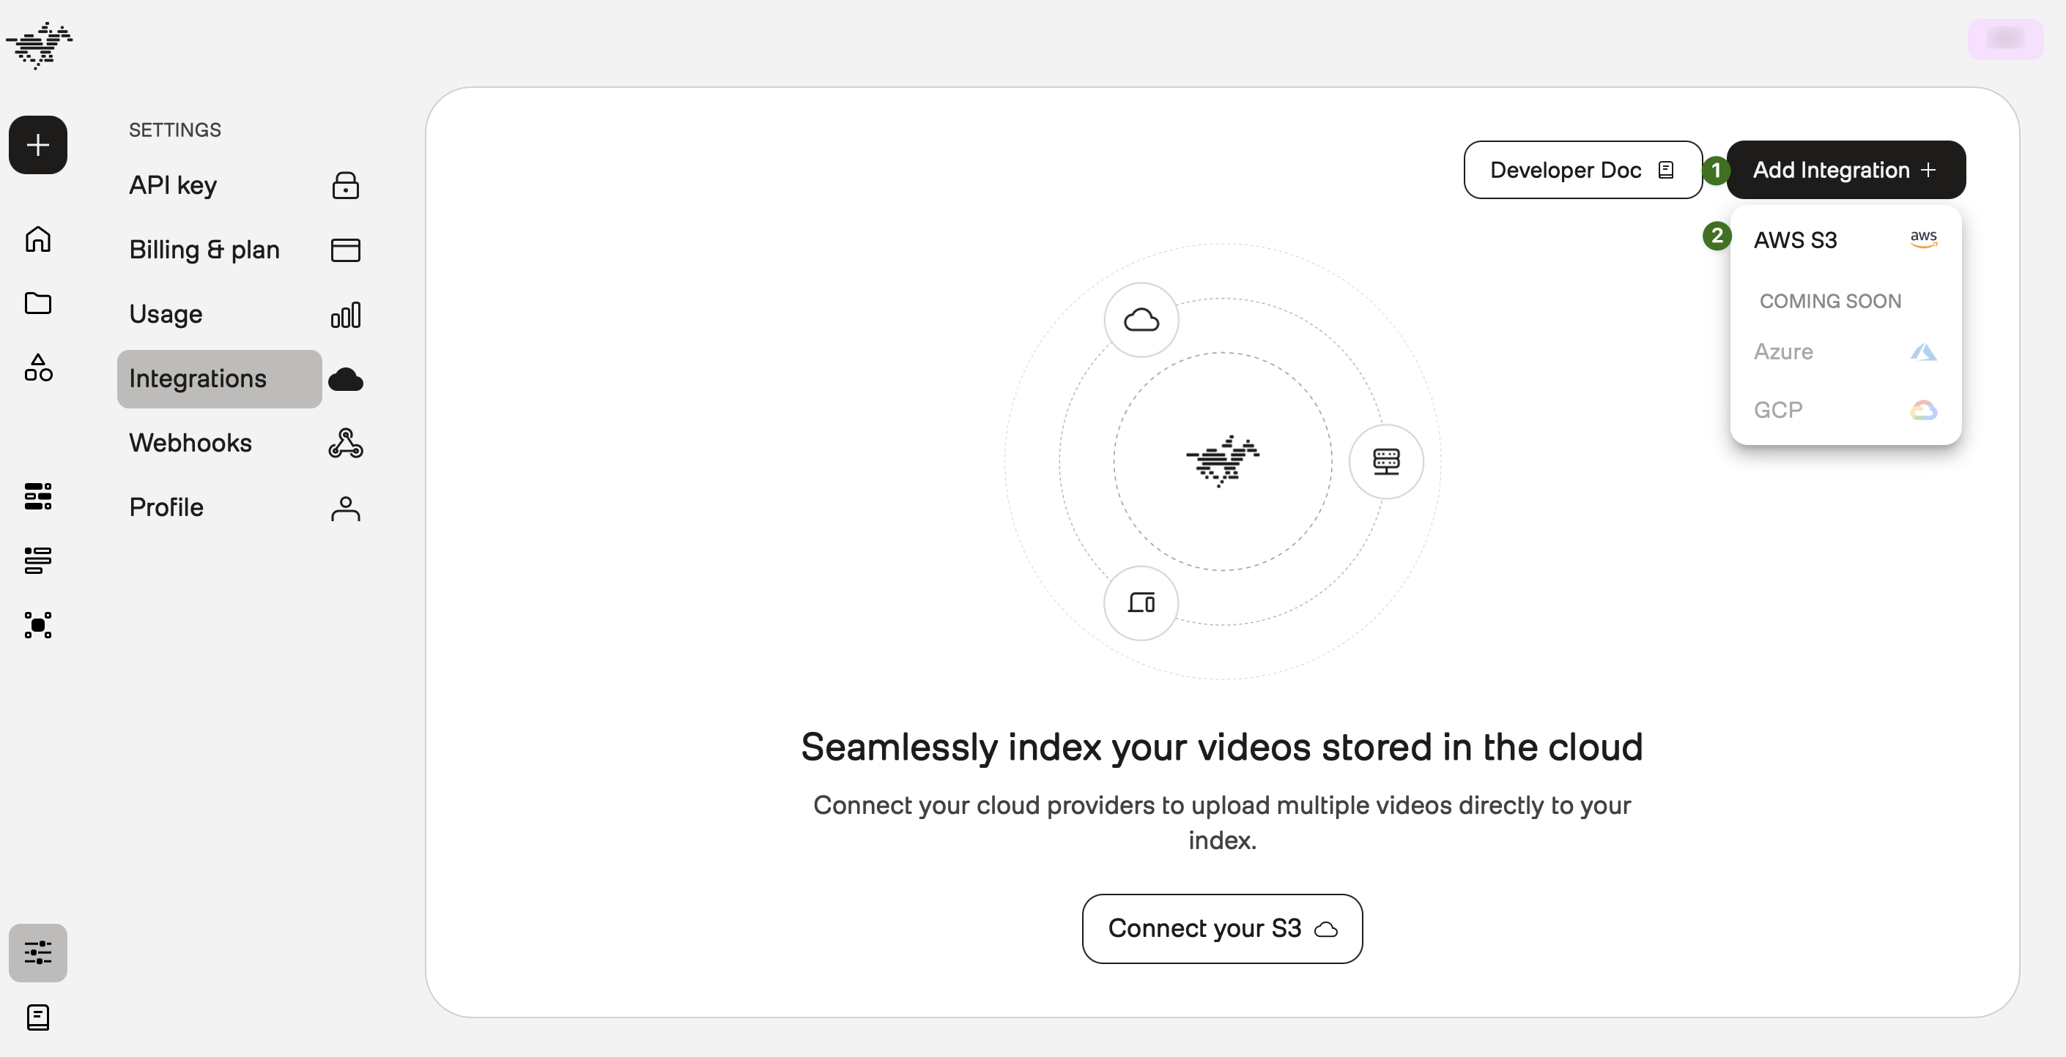Open the Usage settings page
Screen dimensions: 2066x1057
(x=166, y=314)
